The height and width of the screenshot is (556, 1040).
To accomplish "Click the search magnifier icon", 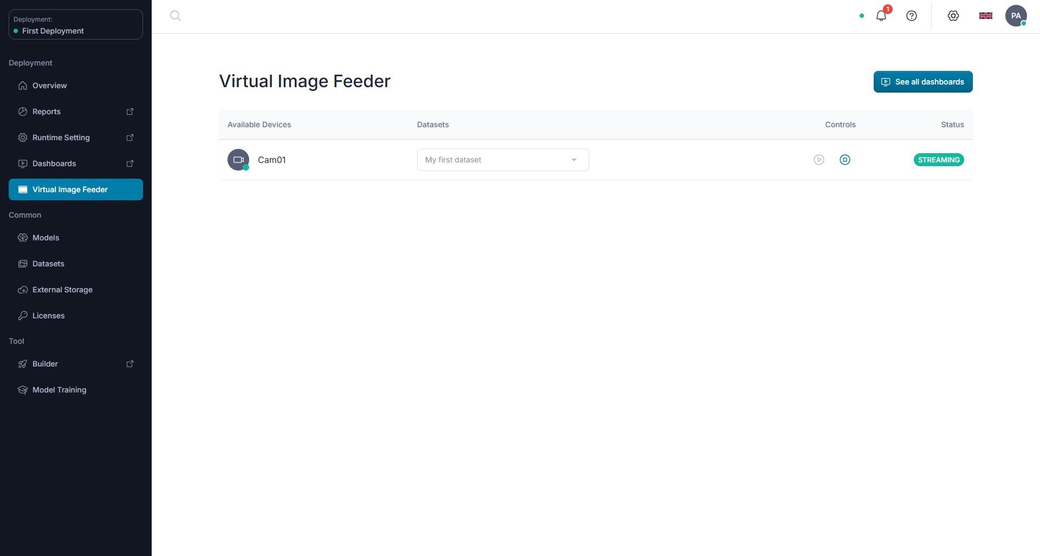I will click(x=175, y=16).
